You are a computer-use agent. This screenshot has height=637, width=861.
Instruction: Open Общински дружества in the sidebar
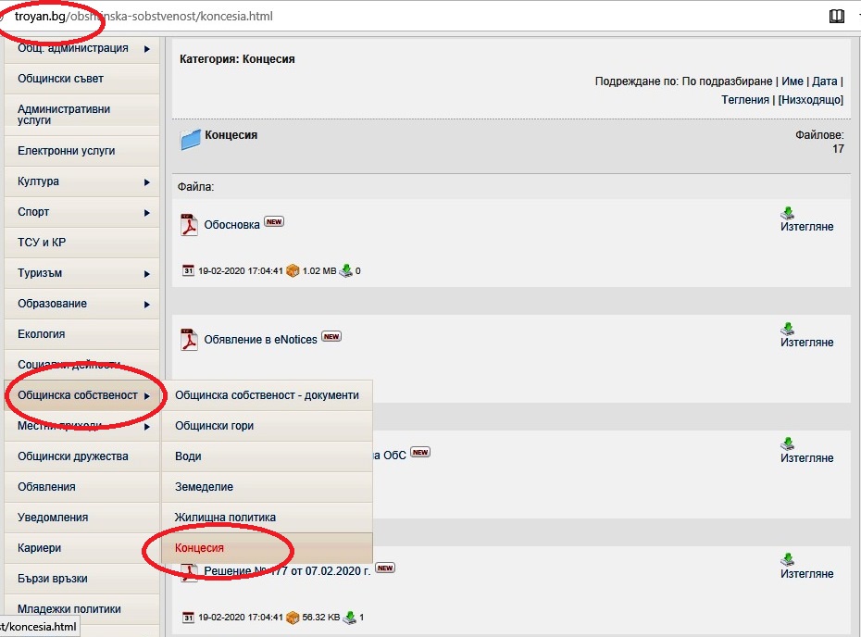coord(81,456)
